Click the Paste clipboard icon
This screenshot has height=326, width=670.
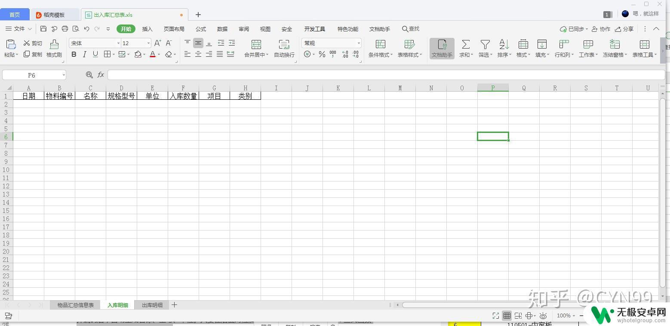(x=11, y=44)
